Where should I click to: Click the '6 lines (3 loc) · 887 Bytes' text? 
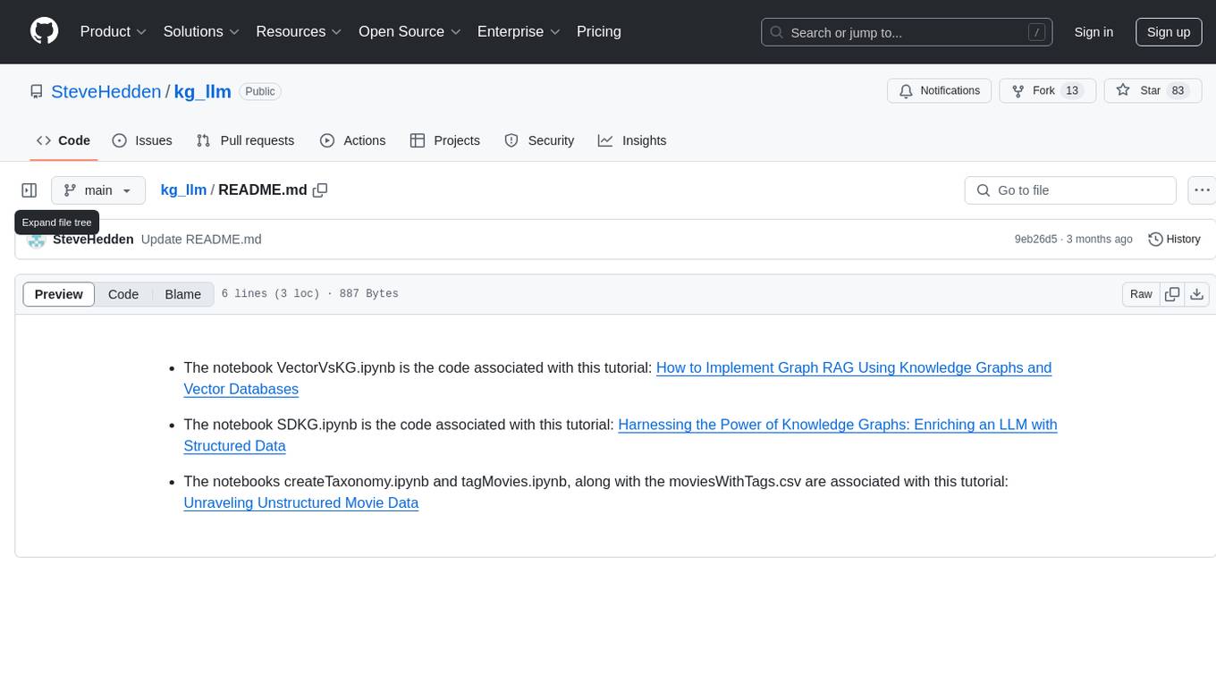click(309, 294)
